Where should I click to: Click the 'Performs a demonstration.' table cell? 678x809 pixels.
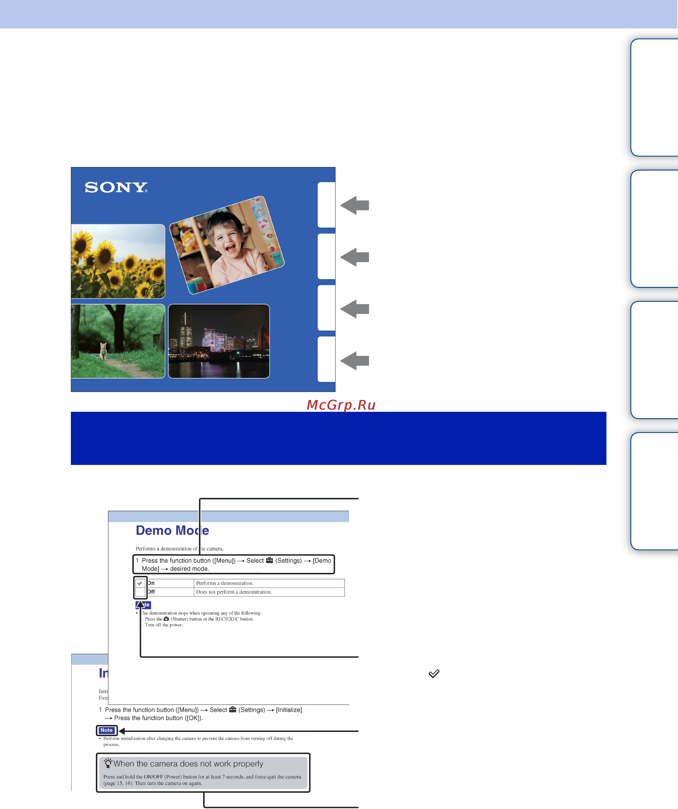pos(269,583)
